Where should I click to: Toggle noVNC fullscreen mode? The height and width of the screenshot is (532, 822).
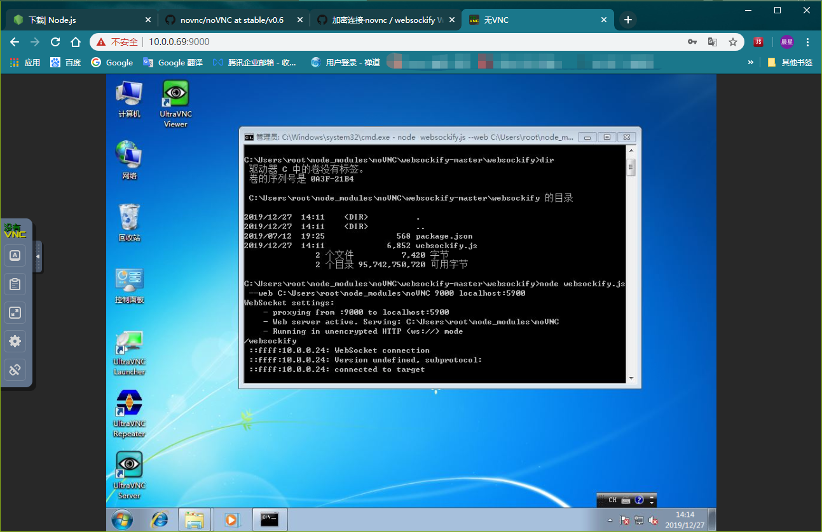(x=15, y=312)
